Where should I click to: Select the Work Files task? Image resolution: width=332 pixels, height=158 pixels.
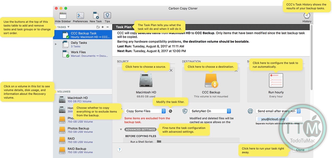(82, 54)
